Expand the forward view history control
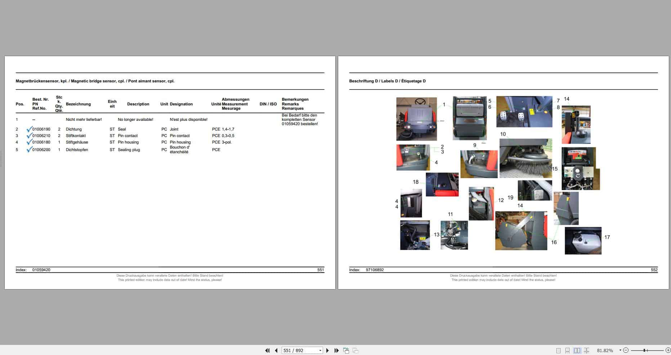 tap(355, 350)
